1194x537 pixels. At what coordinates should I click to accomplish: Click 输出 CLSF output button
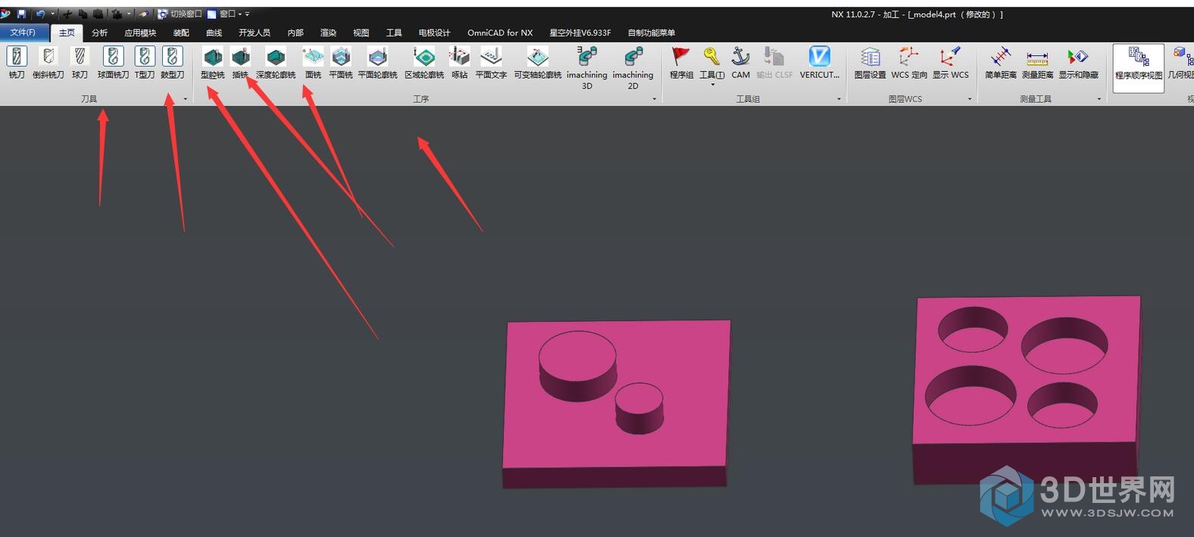[x=774, y=62]
